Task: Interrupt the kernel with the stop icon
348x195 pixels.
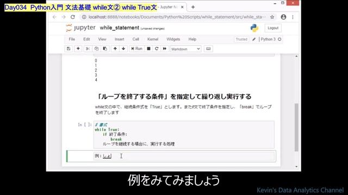Action: click(148, 49)
